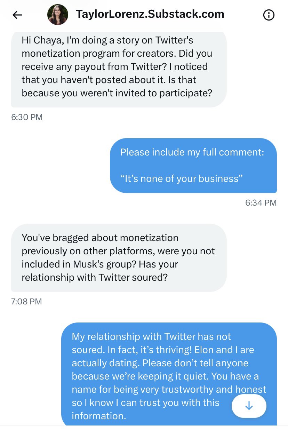Viewport: 288px width, 430px height.
Task: Click the 6:34 PM timestamp
Action: click(261, 202)
